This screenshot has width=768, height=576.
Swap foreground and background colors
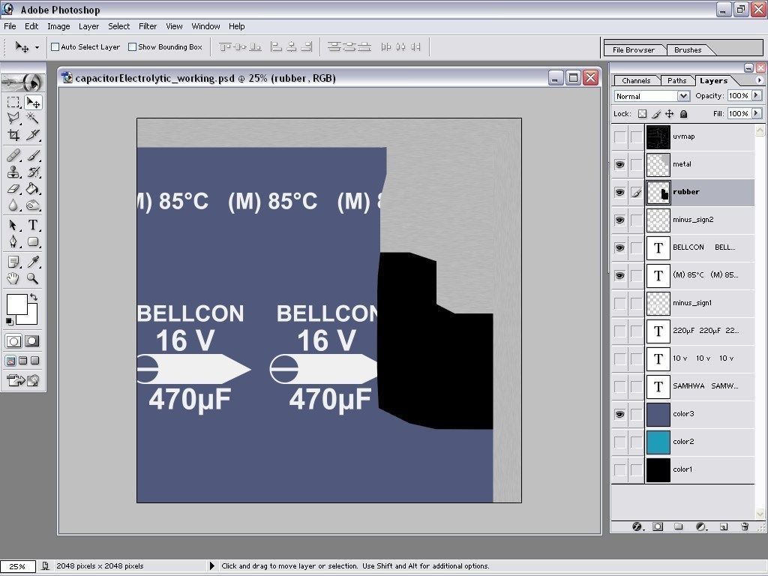click(x=33, y=297)
